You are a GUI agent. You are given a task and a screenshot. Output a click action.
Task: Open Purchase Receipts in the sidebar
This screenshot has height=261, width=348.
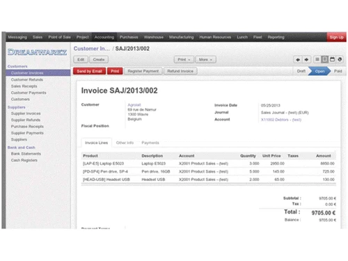(x=27, y=127)
